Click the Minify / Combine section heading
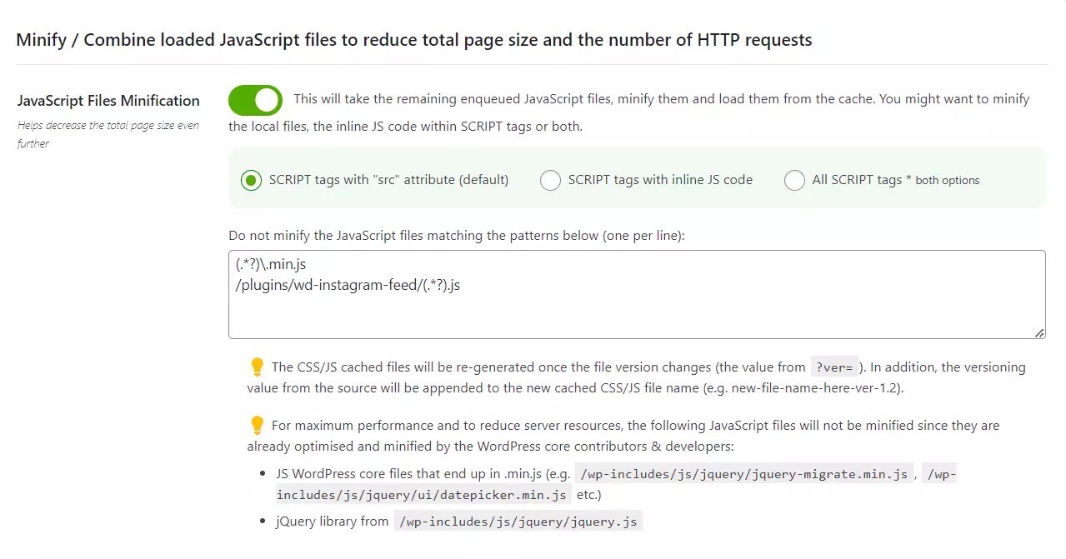The width and height of the screenshot is (1066, 559). 414,39
